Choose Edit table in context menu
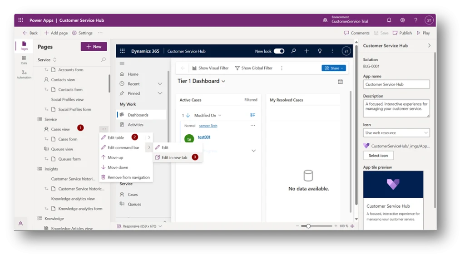 click(x=116, y=137)
